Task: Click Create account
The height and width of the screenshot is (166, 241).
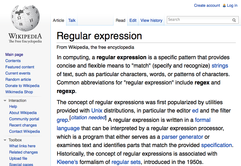Action: [207, 5]
